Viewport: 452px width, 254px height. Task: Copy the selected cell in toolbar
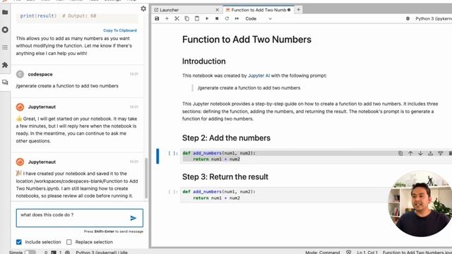pos(186,18)
